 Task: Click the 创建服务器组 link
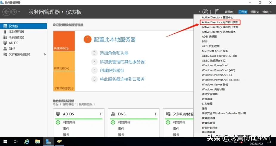pos(112,71)
